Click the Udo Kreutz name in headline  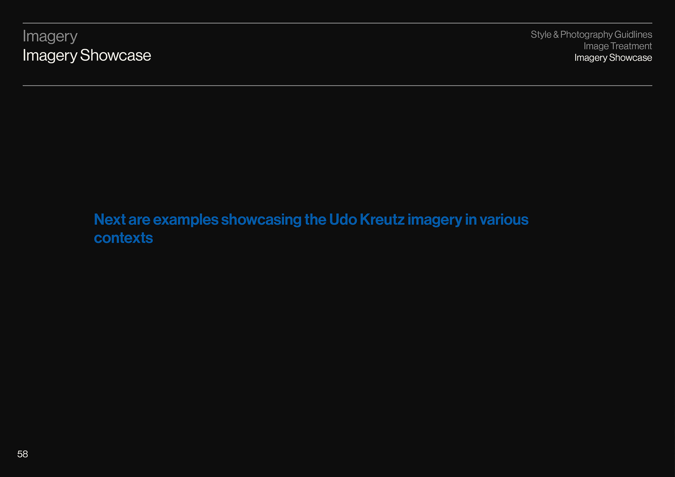click(x=367, y=220)
